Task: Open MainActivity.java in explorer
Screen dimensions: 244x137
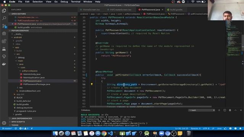Action: pos(32,74)
